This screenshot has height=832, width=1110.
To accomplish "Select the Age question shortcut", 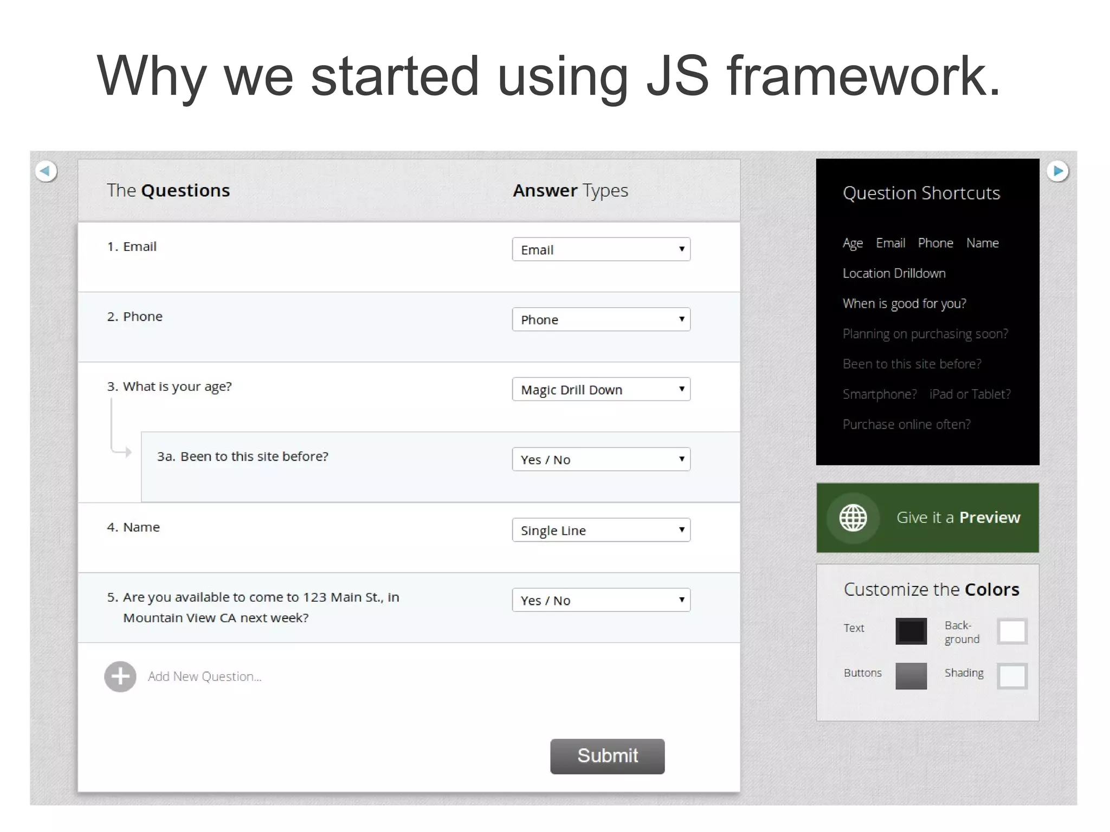I will pyautogui.click(x=852, y=243).
